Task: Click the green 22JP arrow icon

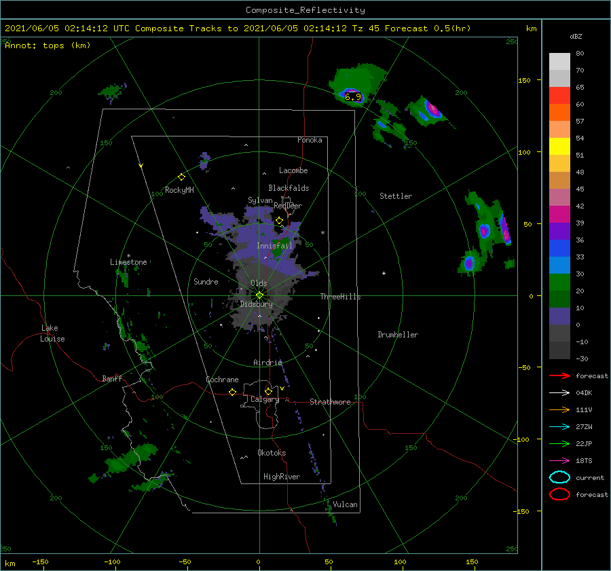Action: [559, 443]
